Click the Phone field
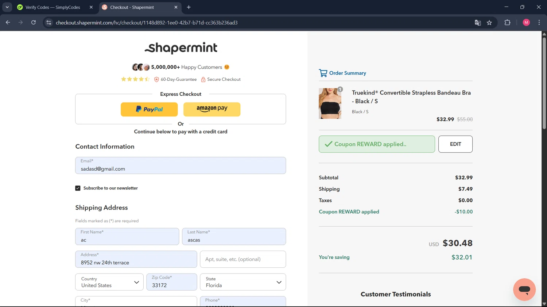 coord(243,302)
